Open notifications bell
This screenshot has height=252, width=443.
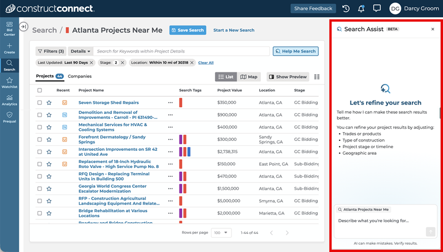point(361,8)
